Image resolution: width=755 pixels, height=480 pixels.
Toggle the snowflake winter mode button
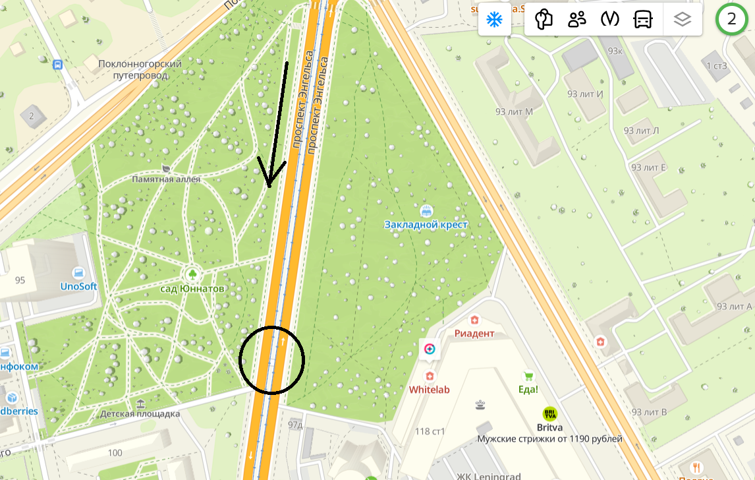495,20
